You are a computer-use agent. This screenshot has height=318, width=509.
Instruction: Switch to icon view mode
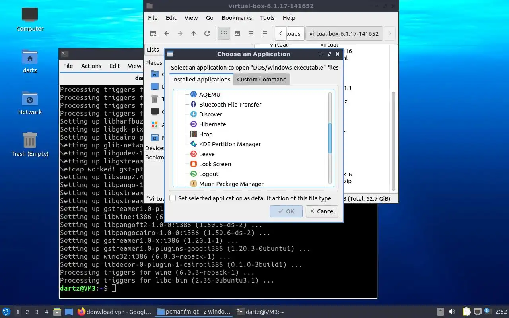coord(224,33)
